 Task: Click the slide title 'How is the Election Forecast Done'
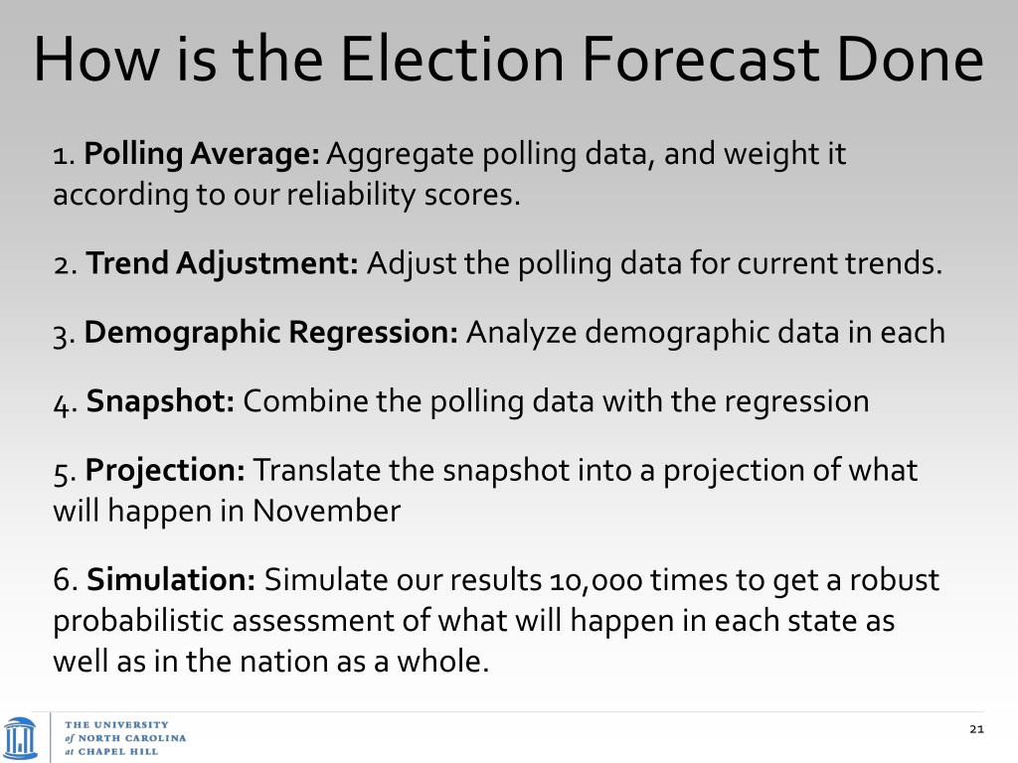click(x=508, y=59)
